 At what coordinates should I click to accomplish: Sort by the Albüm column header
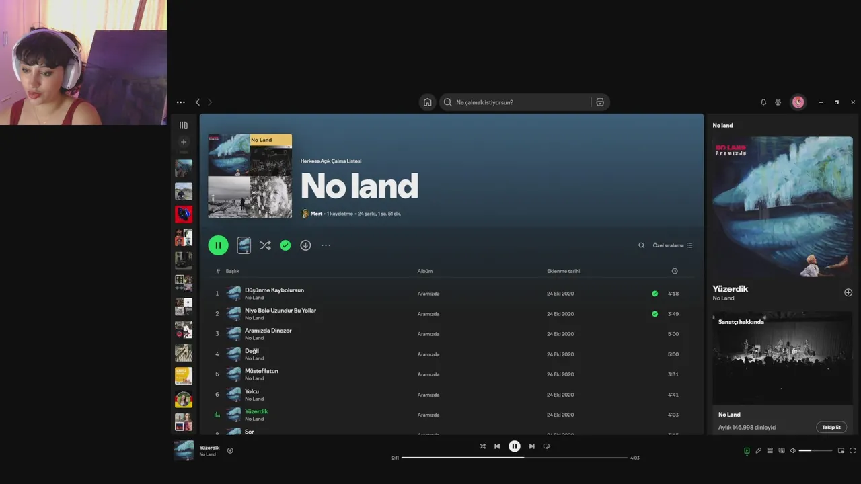point(425,271)
